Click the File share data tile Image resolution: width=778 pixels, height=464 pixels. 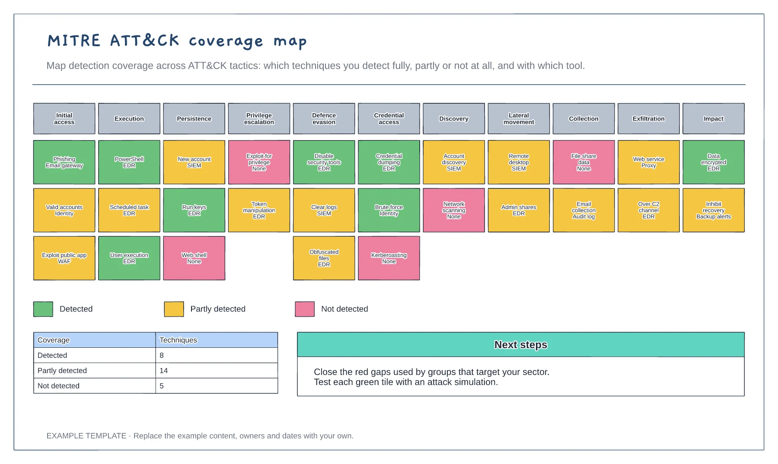pos(584,162)
